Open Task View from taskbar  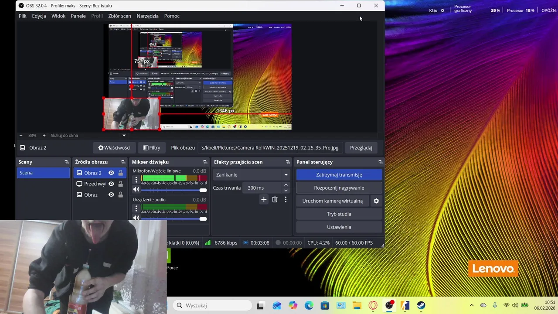(x=260, y=305)
